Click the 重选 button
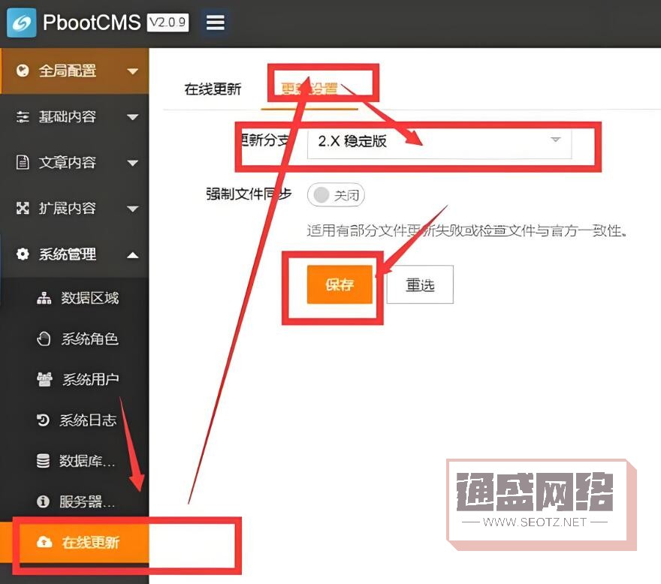The image size is (661, 584). tap(420, 284)
